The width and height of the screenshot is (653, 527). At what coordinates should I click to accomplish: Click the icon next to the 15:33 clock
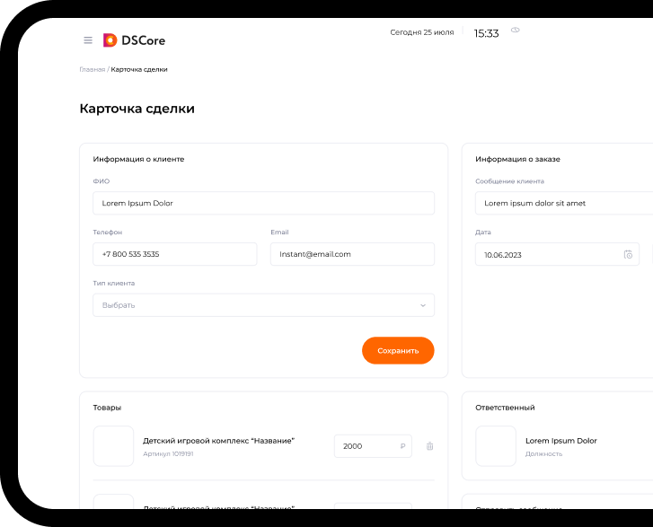(x=516, y=30)
